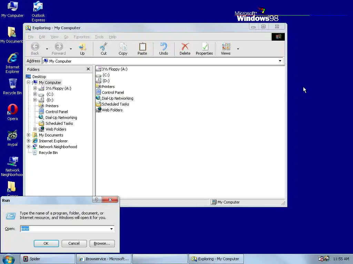Expand My Documents tree node
This screenshot has width=353, height=264.
point(29,135)
